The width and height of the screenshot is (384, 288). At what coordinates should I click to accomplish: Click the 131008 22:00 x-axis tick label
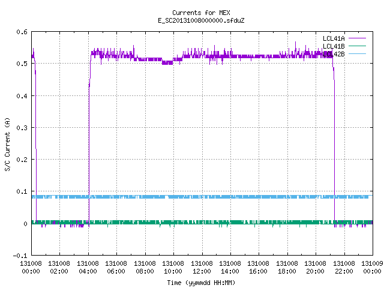pos(344,268)
